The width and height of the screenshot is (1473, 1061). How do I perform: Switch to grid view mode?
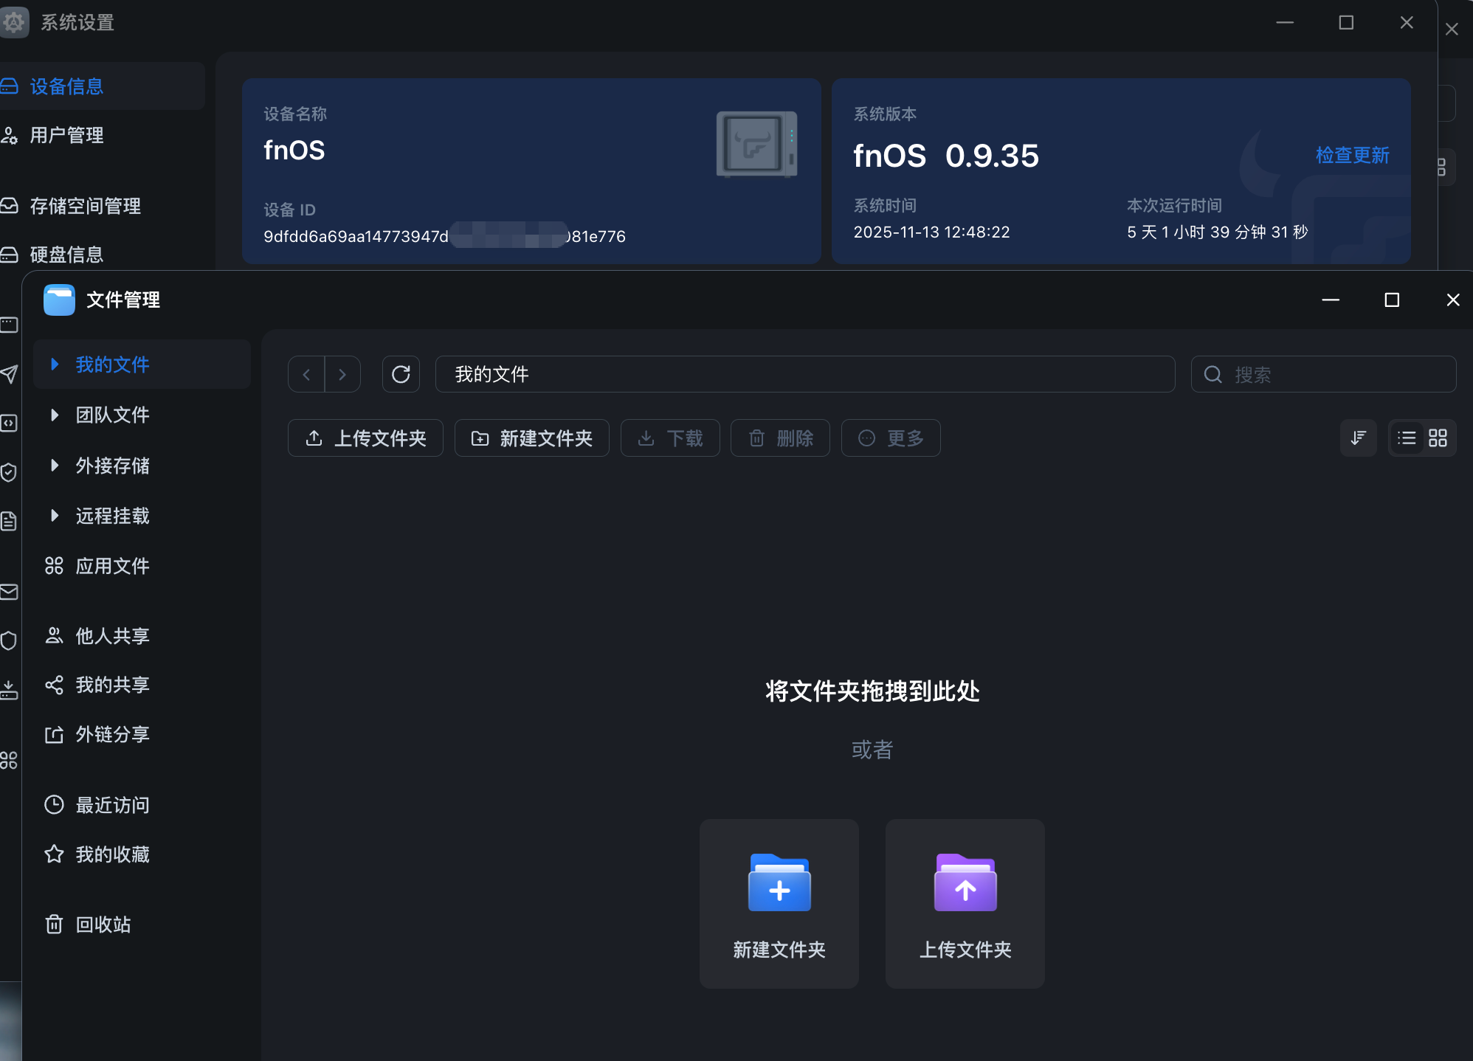1438,438
